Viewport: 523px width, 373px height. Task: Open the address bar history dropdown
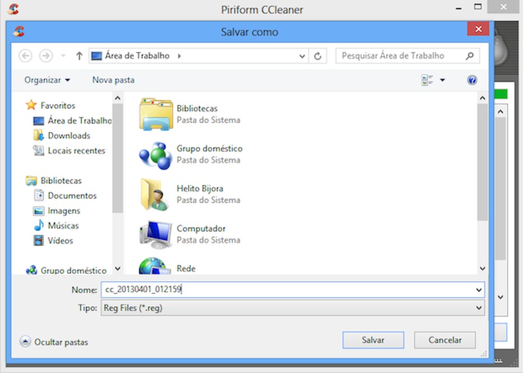tap(302, 56)
